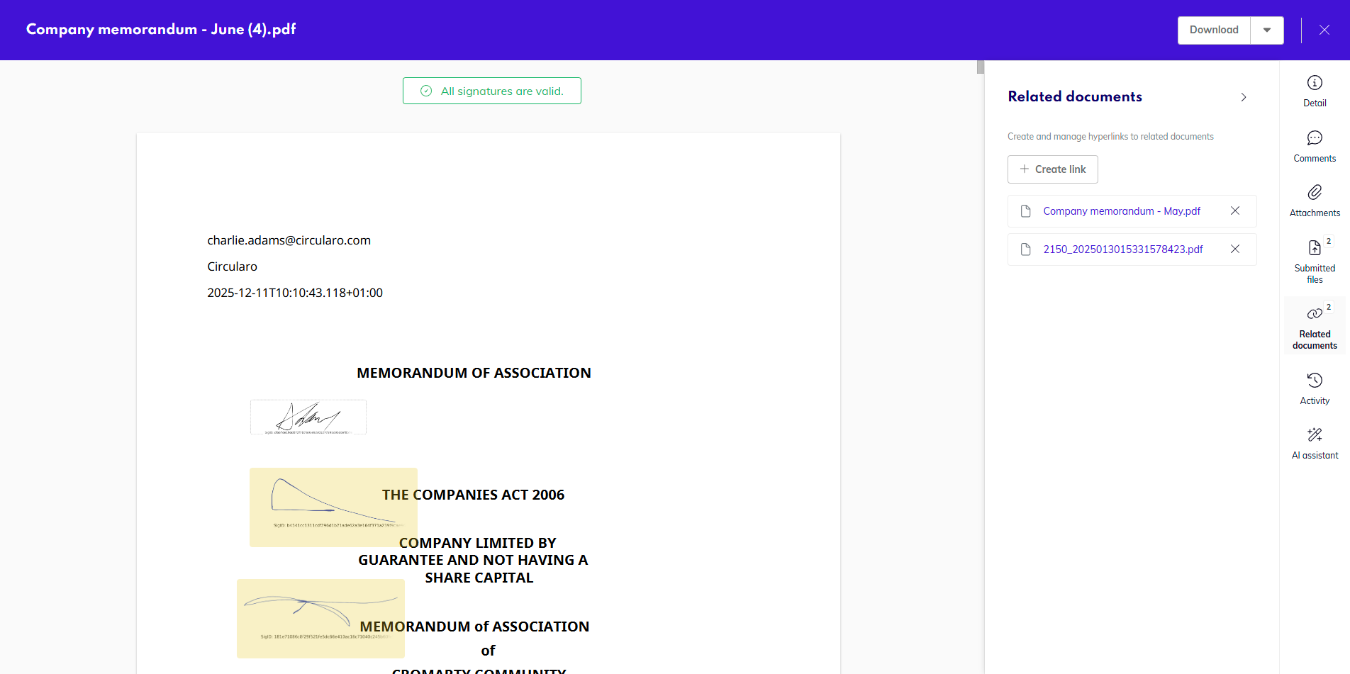Expand details of the signature validity banner
The image size is (1350, 674).
pyautogui.click(x=491, y=91)
